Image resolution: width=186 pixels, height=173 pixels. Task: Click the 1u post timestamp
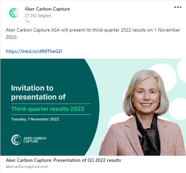coord(27,21)
